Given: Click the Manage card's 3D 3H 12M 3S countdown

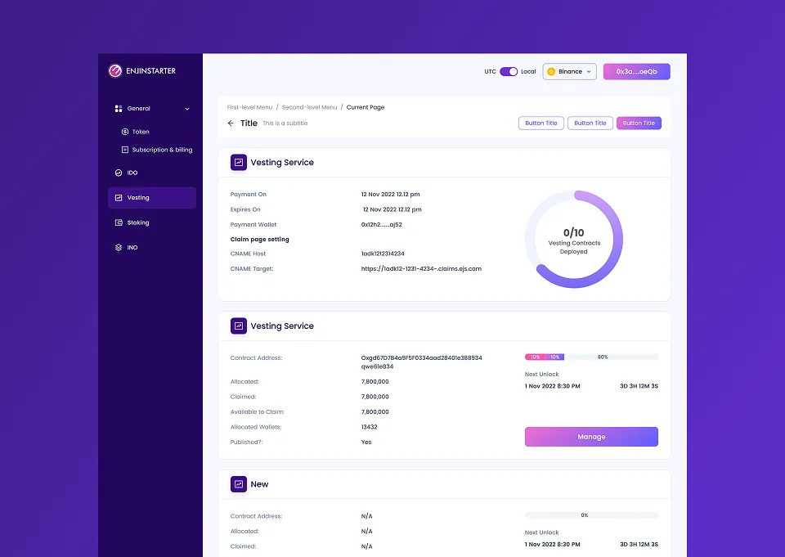Looking at the screenshot, I should click(x=639, y=386).
